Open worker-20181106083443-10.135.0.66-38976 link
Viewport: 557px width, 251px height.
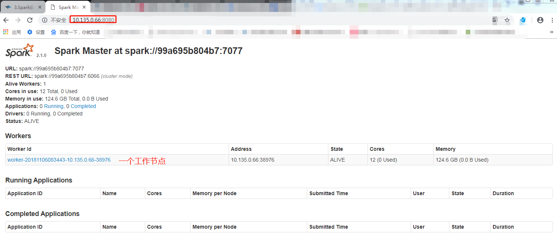pyautogui.click(x=59, y=160)
